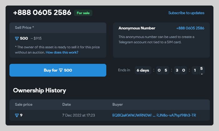219x131 pixels.
Task: Click the Sale price column header
Action: click(24, 104)
